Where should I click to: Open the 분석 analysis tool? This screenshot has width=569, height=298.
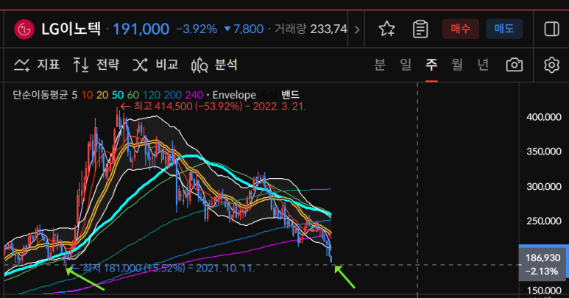tap(214, 65)
